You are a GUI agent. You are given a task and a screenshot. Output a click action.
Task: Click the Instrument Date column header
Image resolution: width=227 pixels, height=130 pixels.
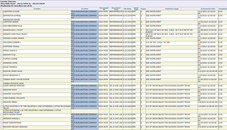208,9
